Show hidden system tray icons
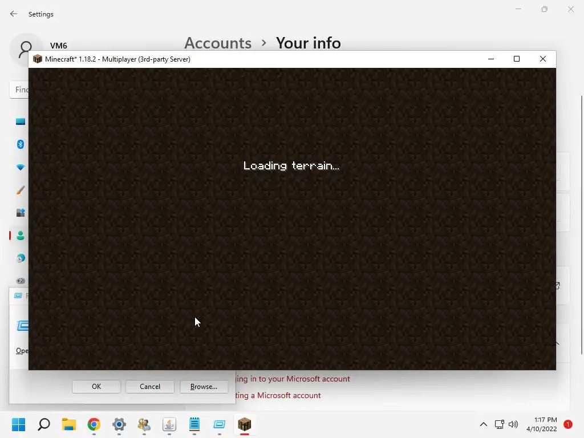 484,424
